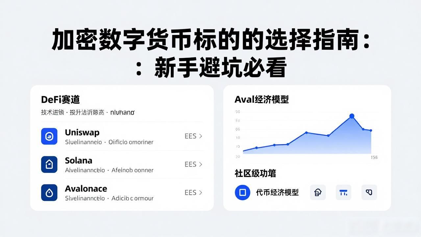Click the 社区级功筲 section heading

(x=255, y=173)
